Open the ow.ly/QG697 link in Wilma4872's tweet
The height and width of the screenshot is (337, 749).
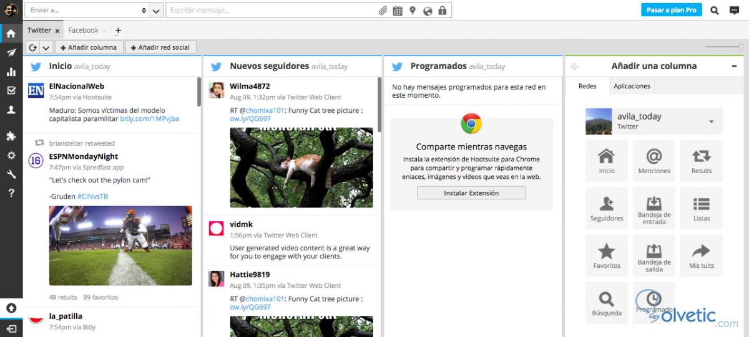click(x=250, y=118)
